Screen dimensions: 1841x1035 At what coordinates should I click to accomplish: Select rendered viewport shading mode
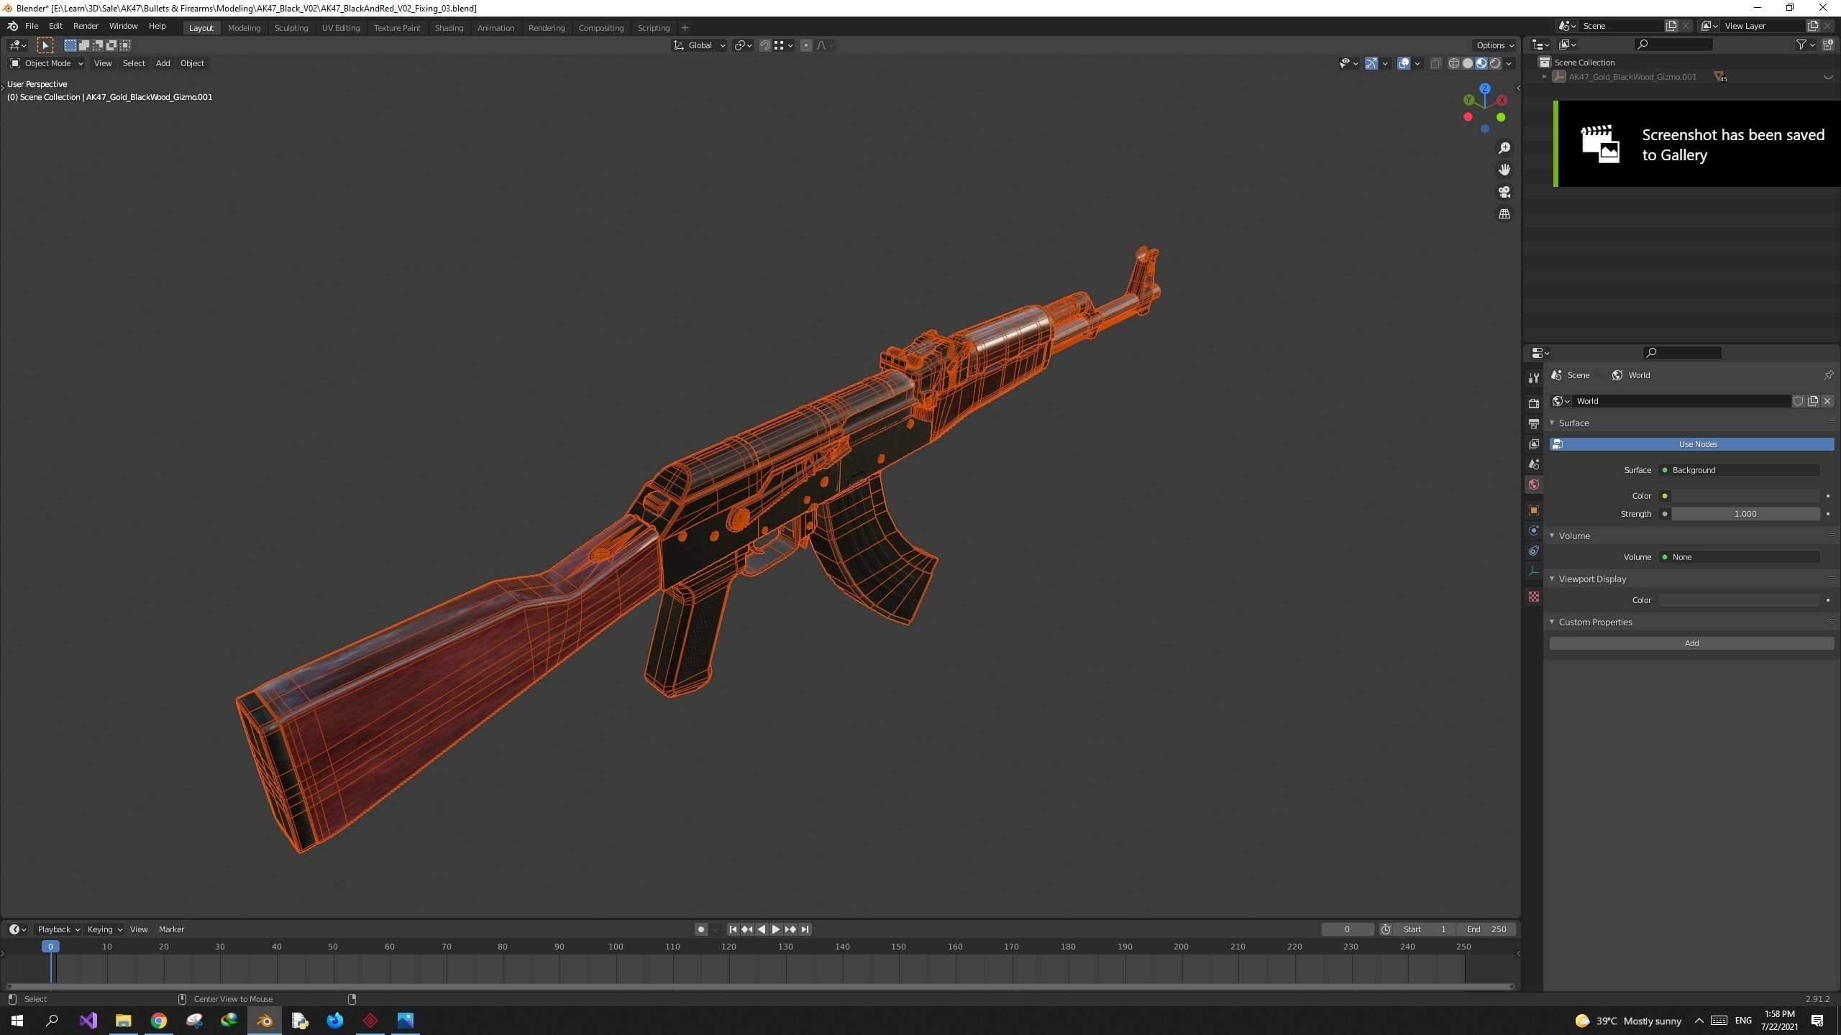(1494, 63)
